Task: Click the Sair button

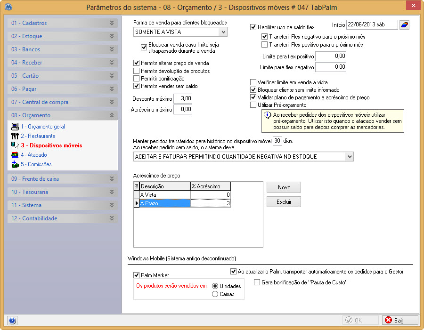Action: (x=400, y=320)
